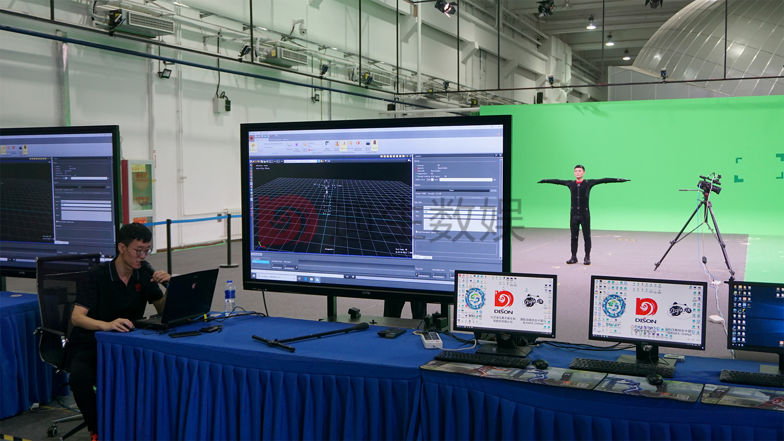The image size is (784, 441).
Task: Switch to the Capture Layout icon
Action: point(368,146)
